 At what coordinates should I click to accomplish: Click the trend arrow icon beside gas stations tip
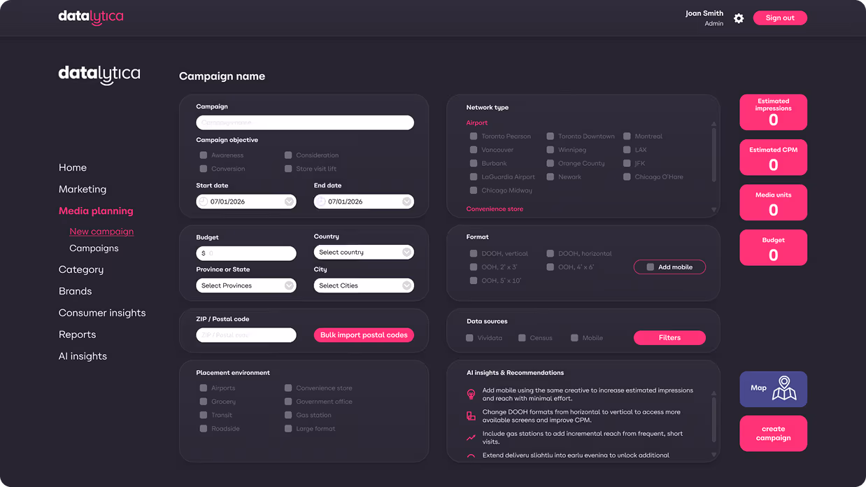471,438
